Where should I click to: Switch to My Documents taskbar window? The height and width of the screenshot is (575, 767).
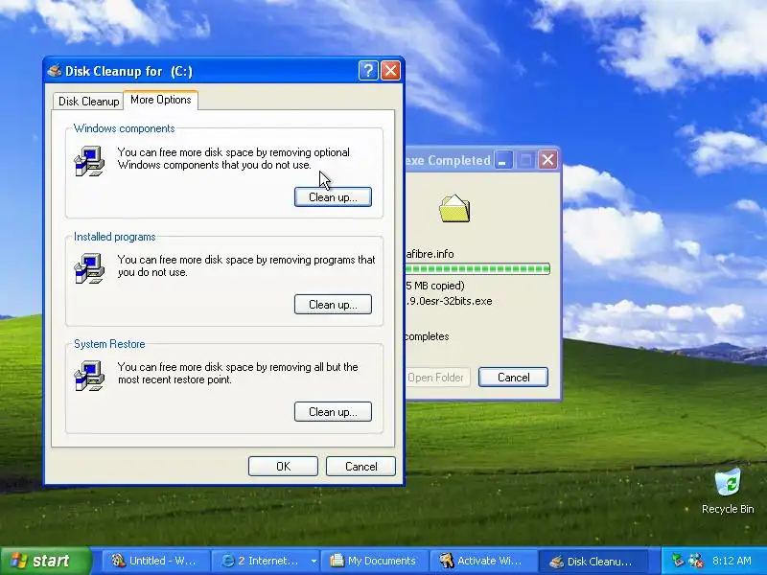tap(374, 561)
